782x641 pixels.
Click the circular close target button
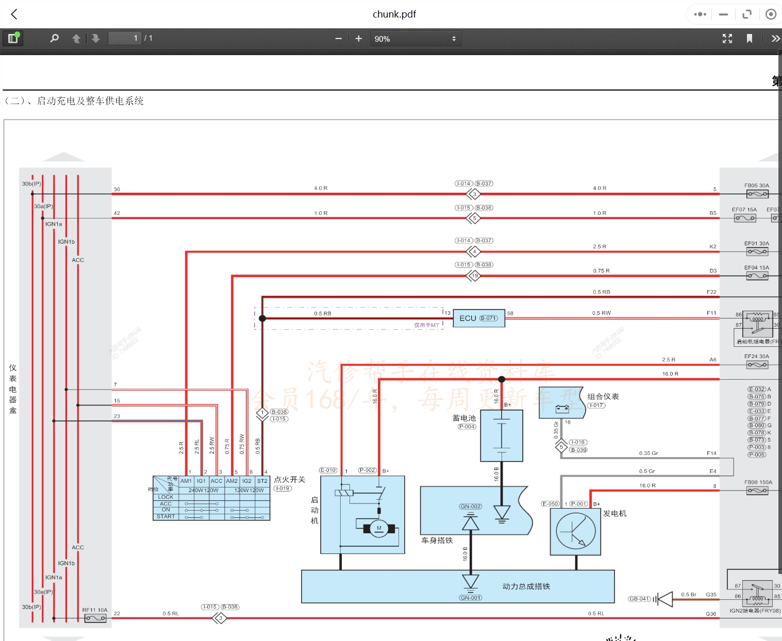pyautogui.click(x=771, y=14)
